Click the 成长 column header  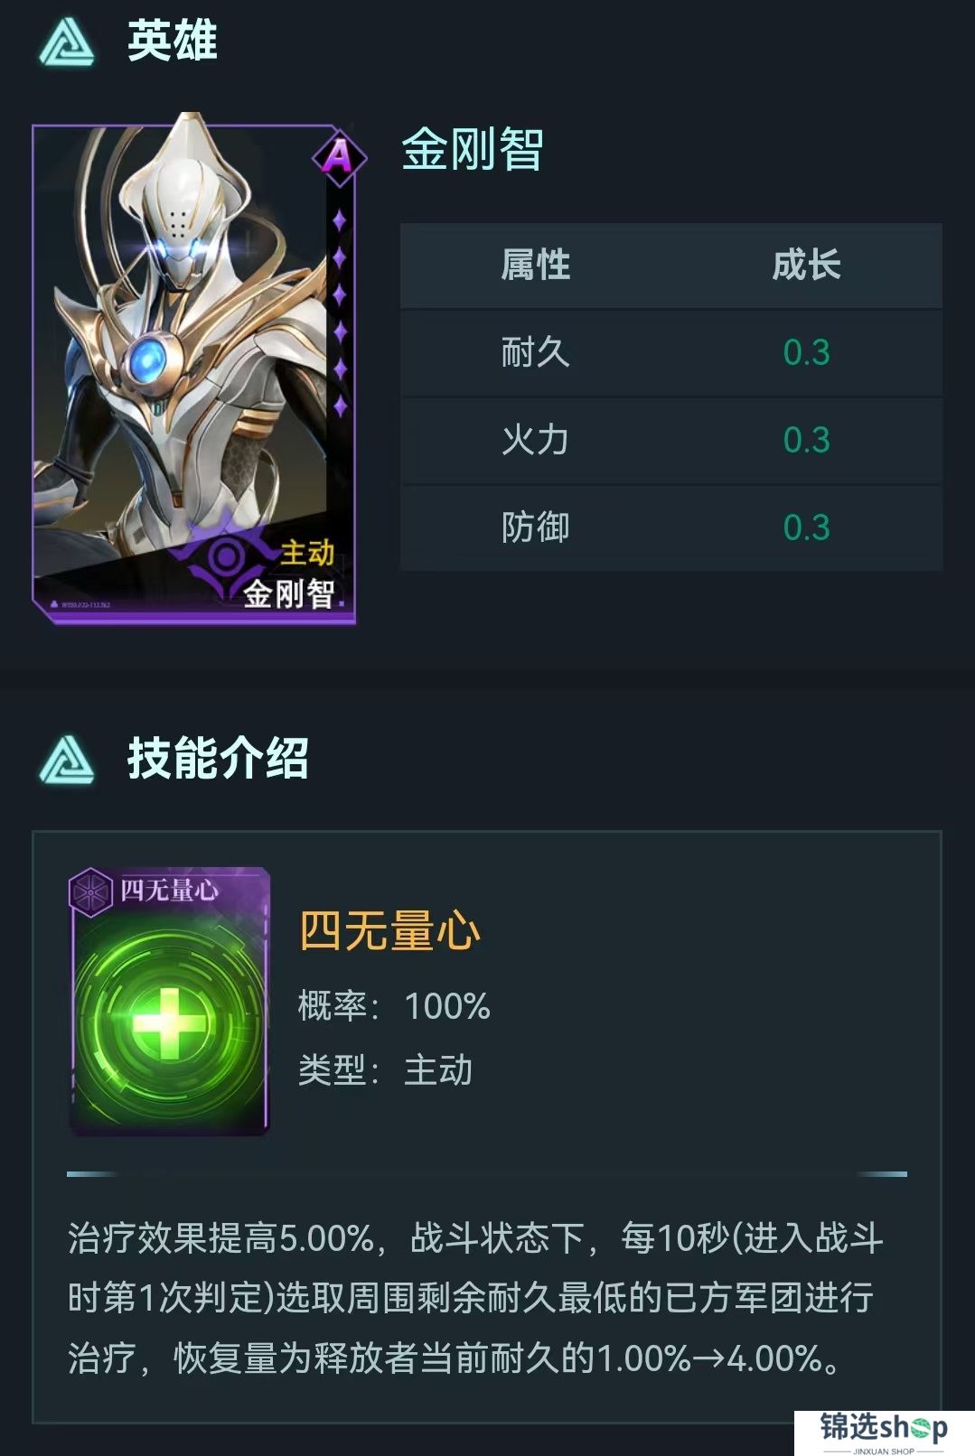coord(807,266)
